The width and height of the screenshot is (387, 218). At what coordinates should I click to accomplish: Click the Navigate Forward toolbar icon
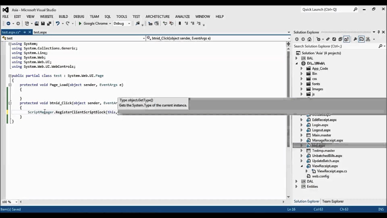(x=18, y=24)
